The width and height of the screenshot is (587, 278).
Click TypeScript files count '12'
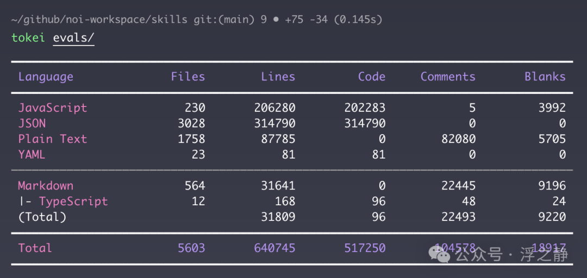[198, 201]
